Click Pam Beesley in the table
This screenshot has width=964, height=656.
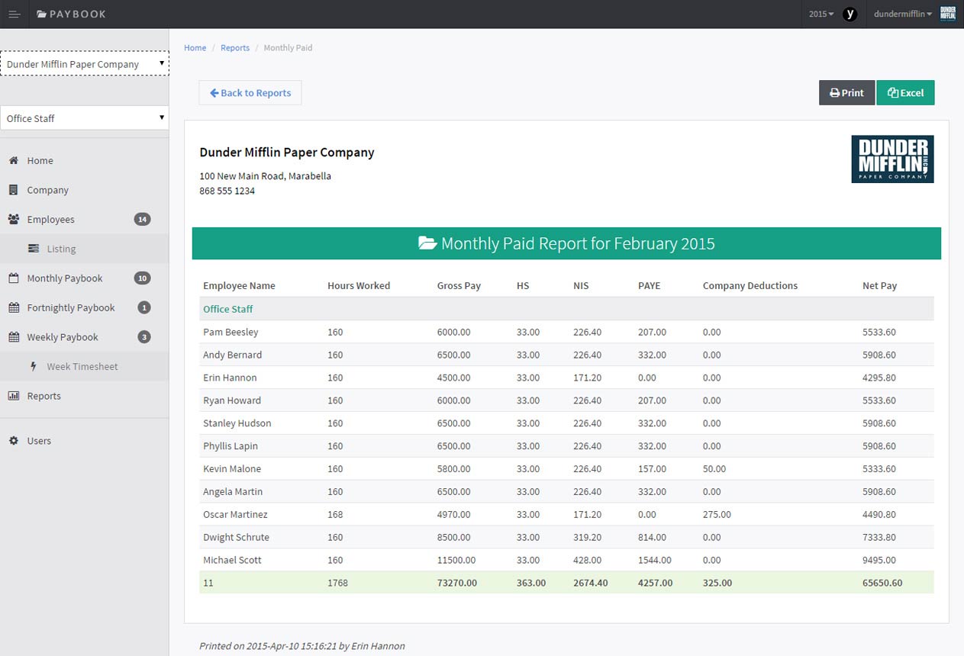pyautogui.click(x=231, y=332)
